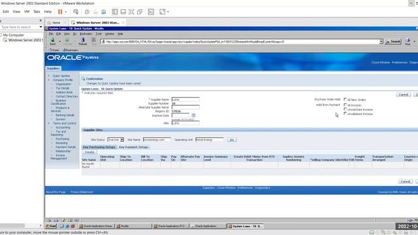The height and width of the screenshot is (235, 418).
Task: Click the top Cancel button
Action: (x=404, y=95)
